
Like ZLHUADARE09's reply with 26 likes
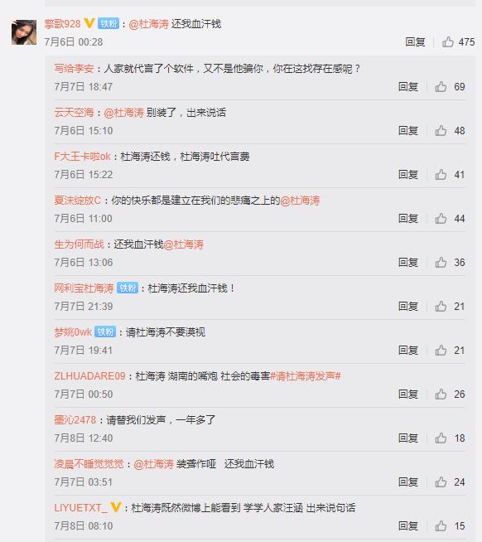coord(441,394)
